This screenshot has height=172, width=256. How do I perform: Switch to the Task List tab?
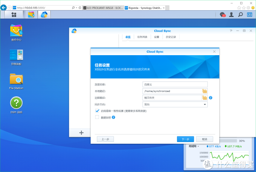pos(142,37)
